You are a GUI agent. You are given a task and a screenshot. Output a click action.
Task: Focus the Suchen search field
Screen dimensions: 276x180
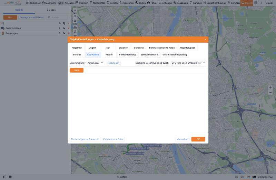pyautogui.click(x=57, y=18)
